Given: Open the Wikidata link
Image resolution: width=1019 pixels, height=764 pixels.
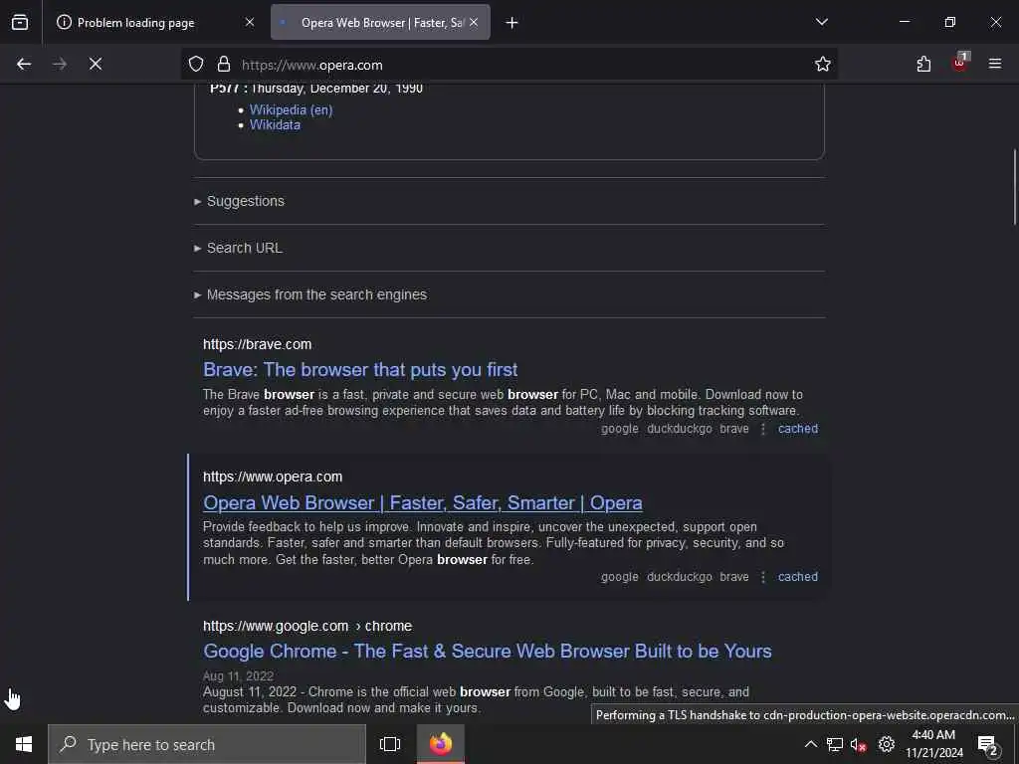Looking at the screenshot, I should click(x=275, y=124).
